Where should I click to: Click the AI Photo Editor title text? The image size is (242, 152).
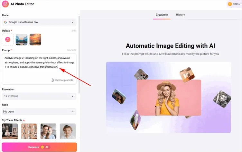point(22,4)
